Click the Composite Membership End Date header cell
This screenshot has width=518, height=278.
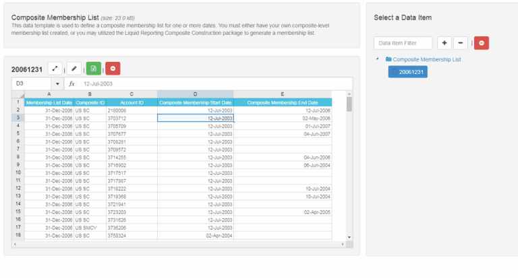(x=282, y=102)
